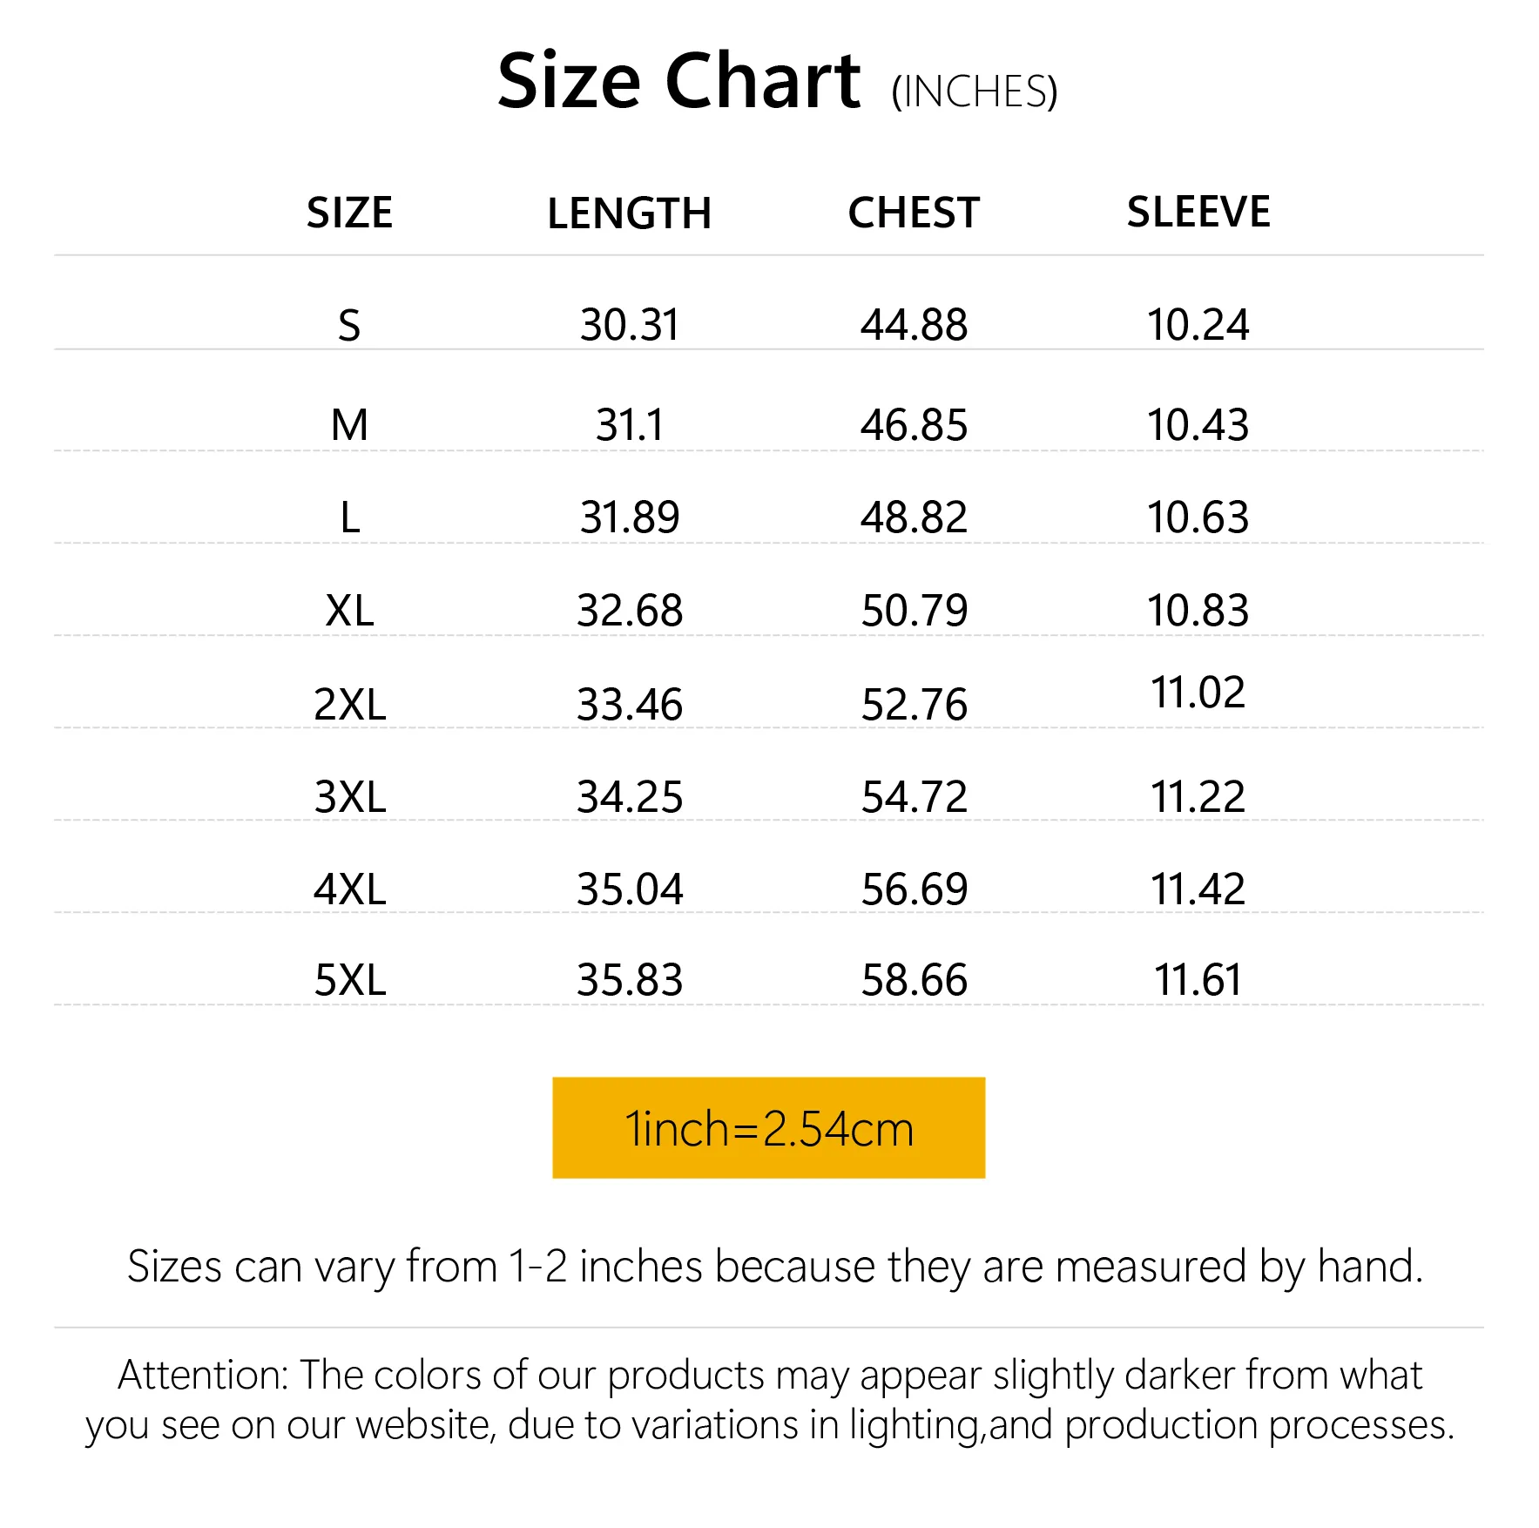The image size is (1539, 1528).
Task: Click the M size row label
Action: coord(349,425)
